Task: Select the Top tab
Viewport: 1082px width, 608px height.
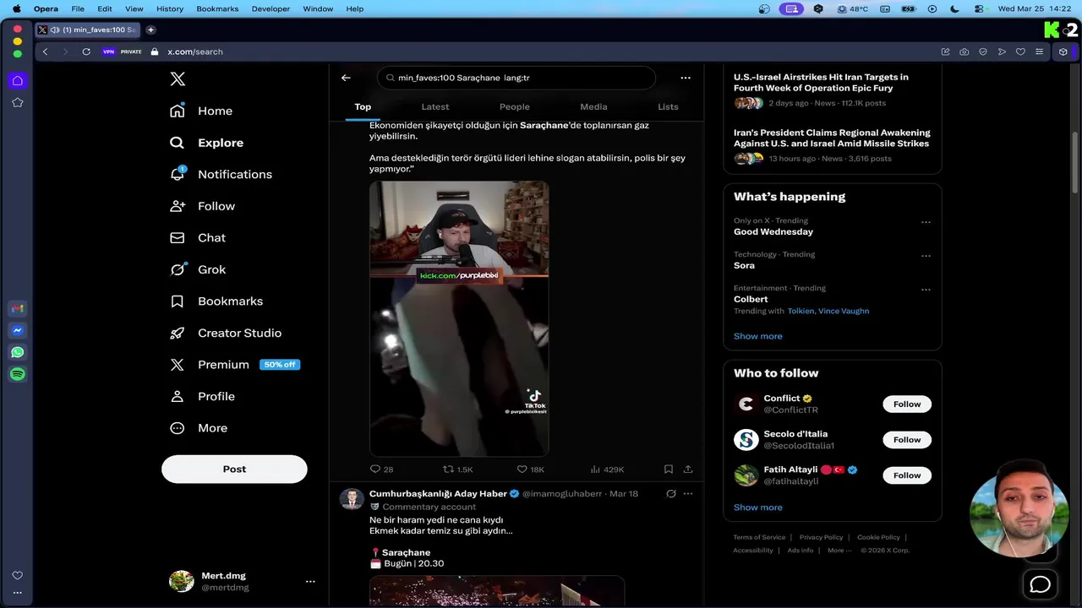Action: 363,106
